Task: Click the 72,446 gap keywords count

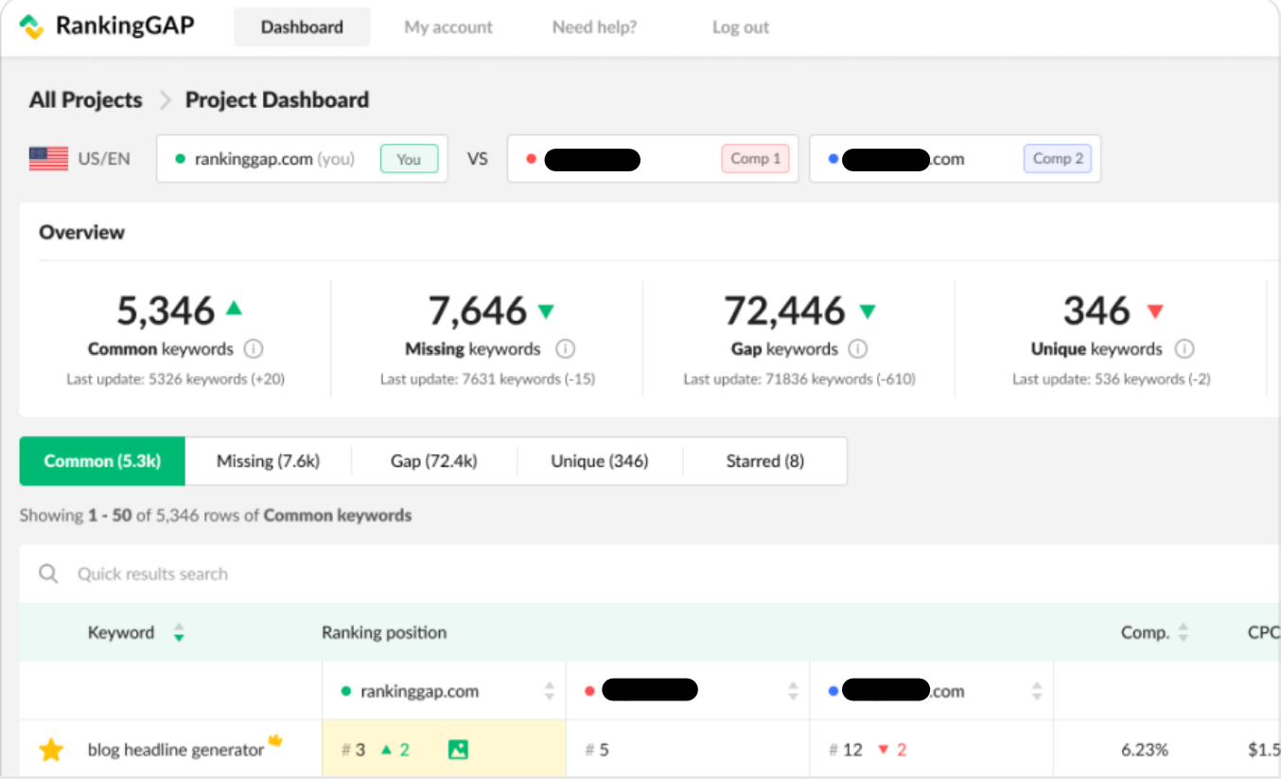Action: pyautogui.click(x=785, y=310)
